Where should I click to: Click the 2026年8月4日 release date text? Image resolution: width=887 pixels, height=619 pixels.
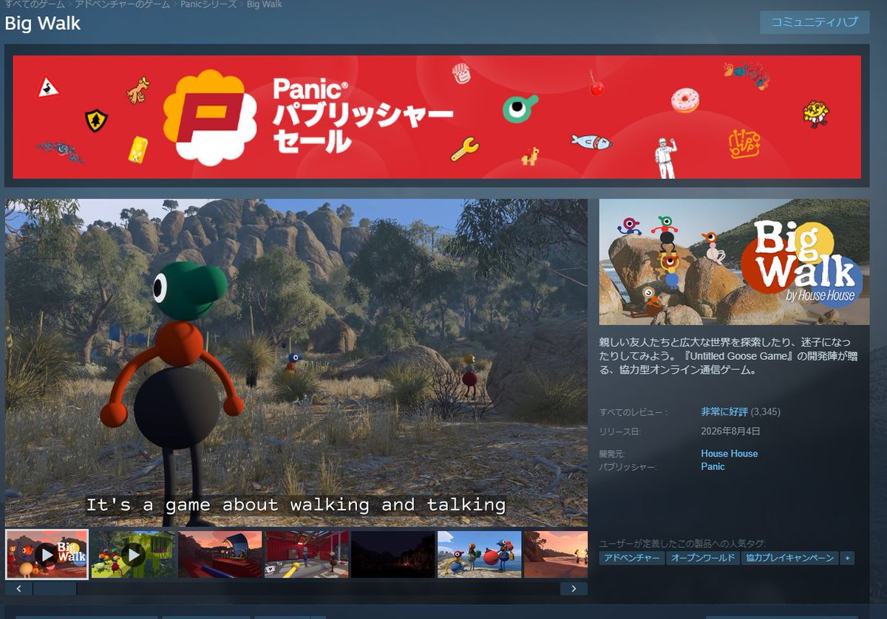pos(730,431)
